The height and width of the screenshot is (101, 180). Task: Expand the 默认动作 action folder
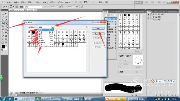coord(154,14)
